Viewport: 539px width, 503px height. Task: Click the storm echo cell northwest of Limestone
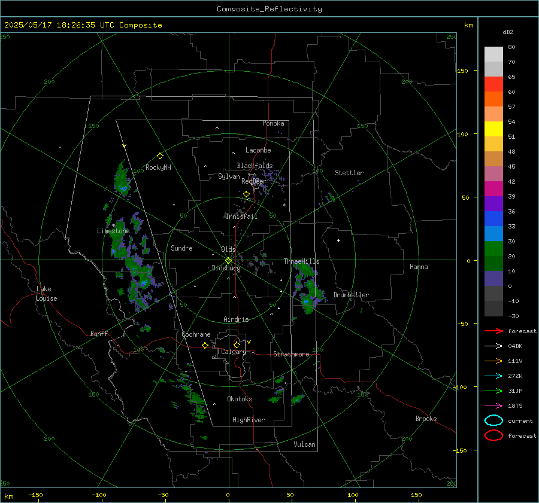coord(122,180)
